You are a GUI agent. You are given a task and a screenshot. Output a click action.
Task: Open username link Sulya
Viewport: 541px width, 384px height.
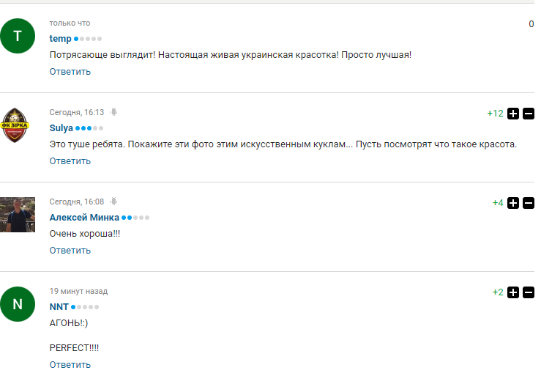61,128
